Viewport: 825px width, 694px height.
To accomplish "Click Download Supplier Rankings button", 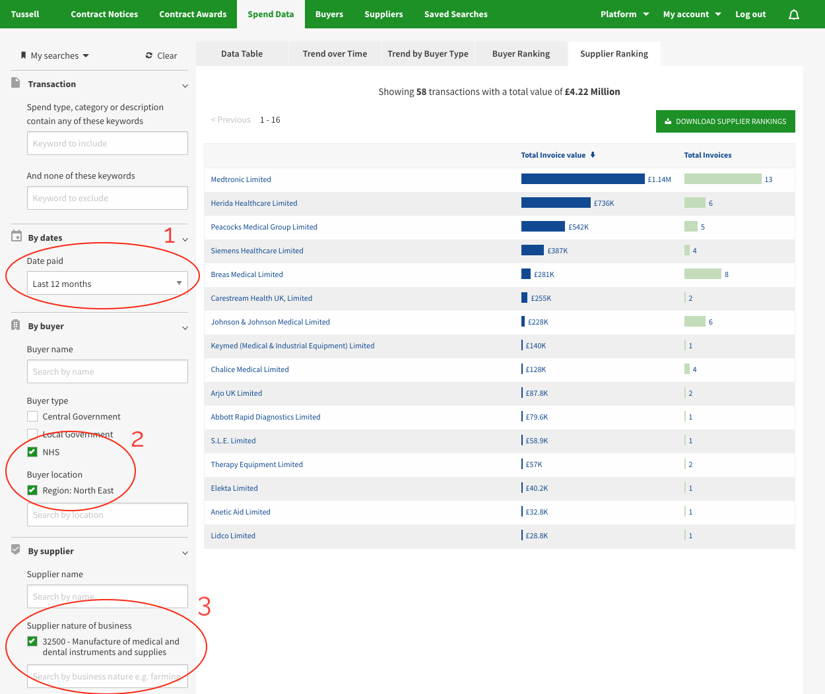I will [x=725, y=121].
